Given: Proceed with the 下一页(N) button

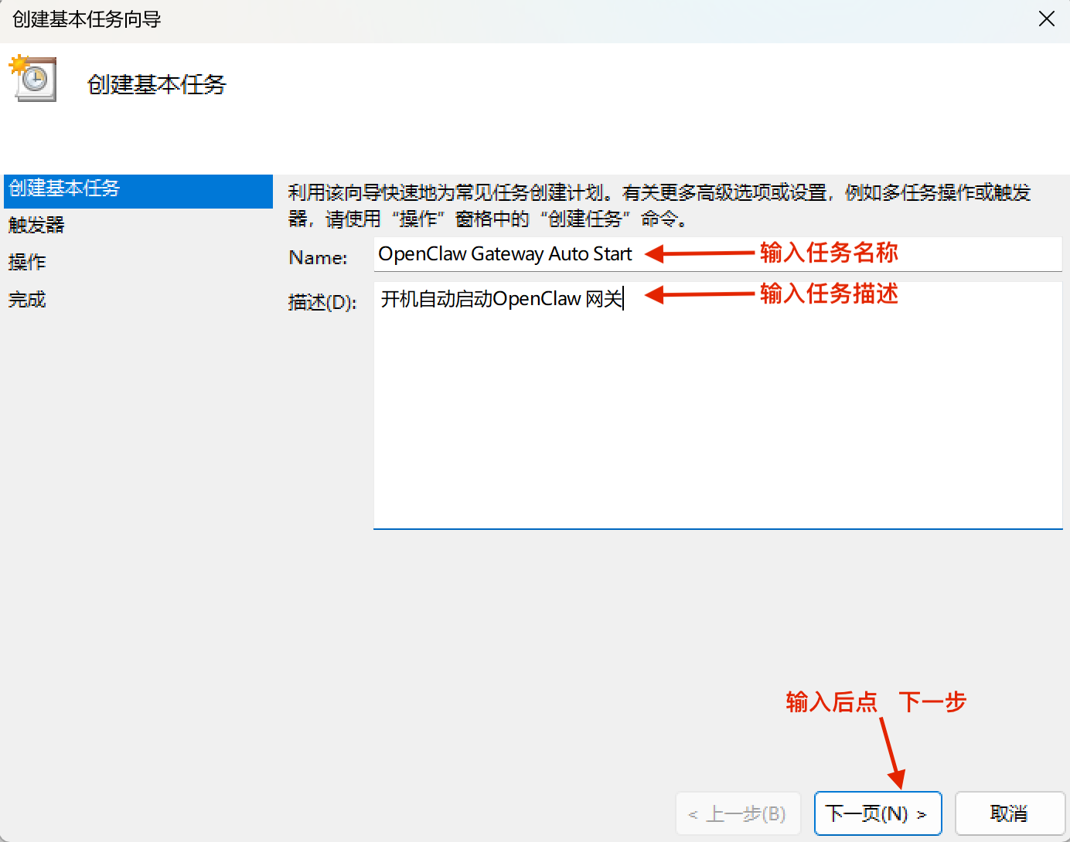Looking at the screenshot, I should coord(877,813).
